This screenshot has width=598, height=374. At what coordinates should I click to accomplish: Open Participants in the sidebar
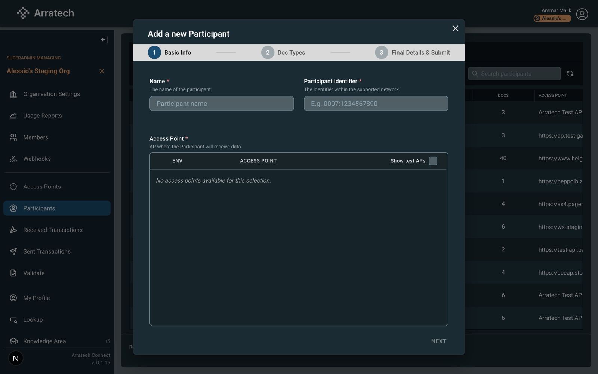click(x=57, y=208)
